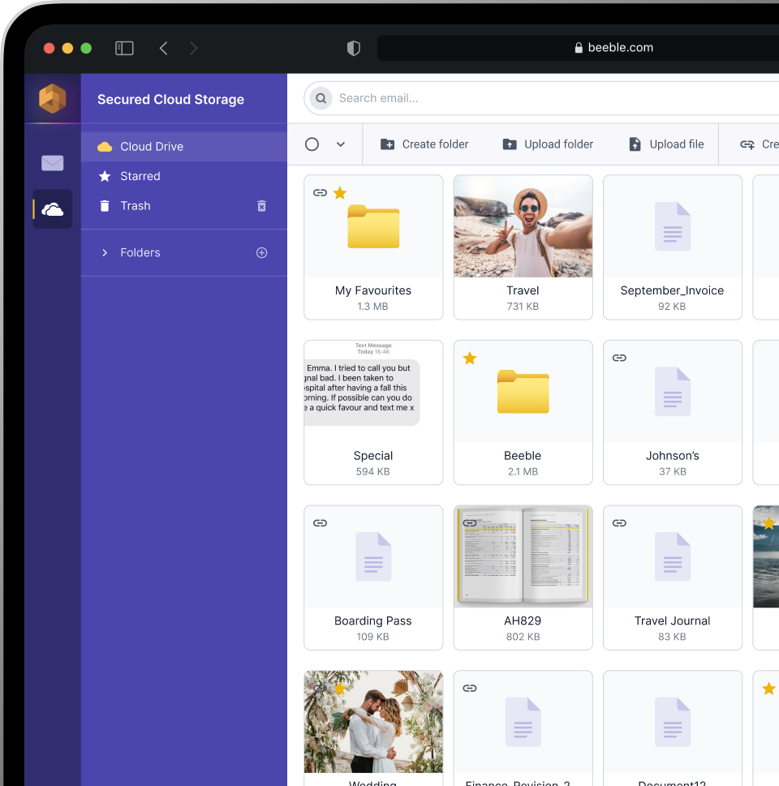Unstar the Beeble folder

point(469,358)
